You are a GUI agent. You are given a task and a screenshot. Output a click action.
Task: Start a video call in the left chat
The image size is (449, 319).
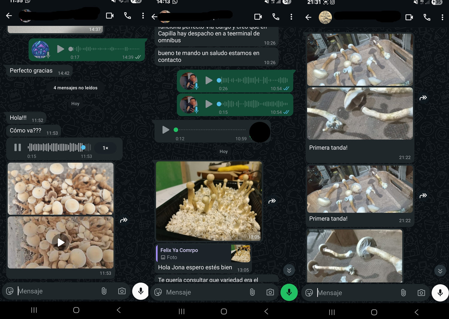point(110,16)
